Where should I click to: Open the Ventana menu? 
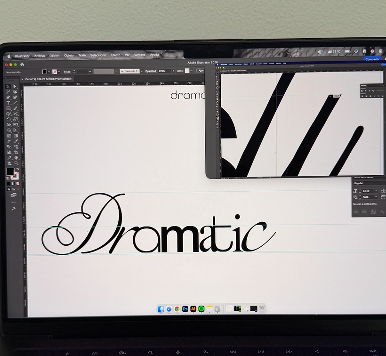pos(140,55)
